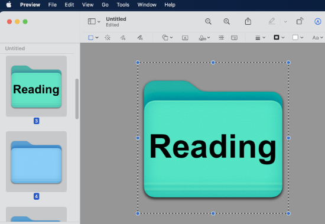The image size is (325, 224).
Task: Expand the Border Color chevron
Action: click(x=283, y=38)
